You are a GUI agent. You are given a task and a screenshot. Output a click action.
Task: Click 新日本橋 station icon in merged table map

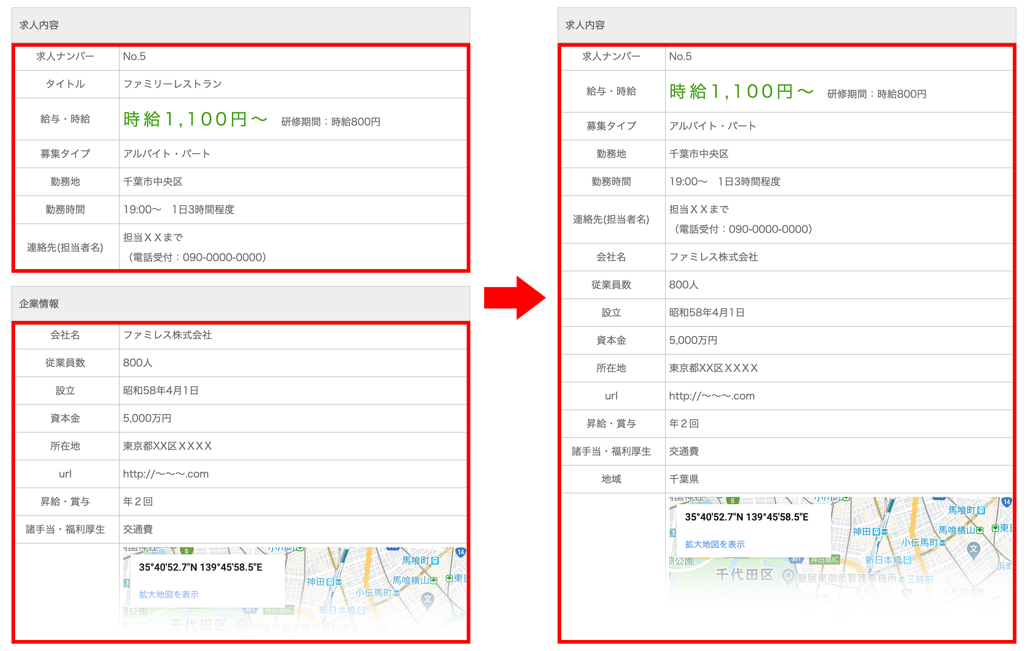point(907,560)
